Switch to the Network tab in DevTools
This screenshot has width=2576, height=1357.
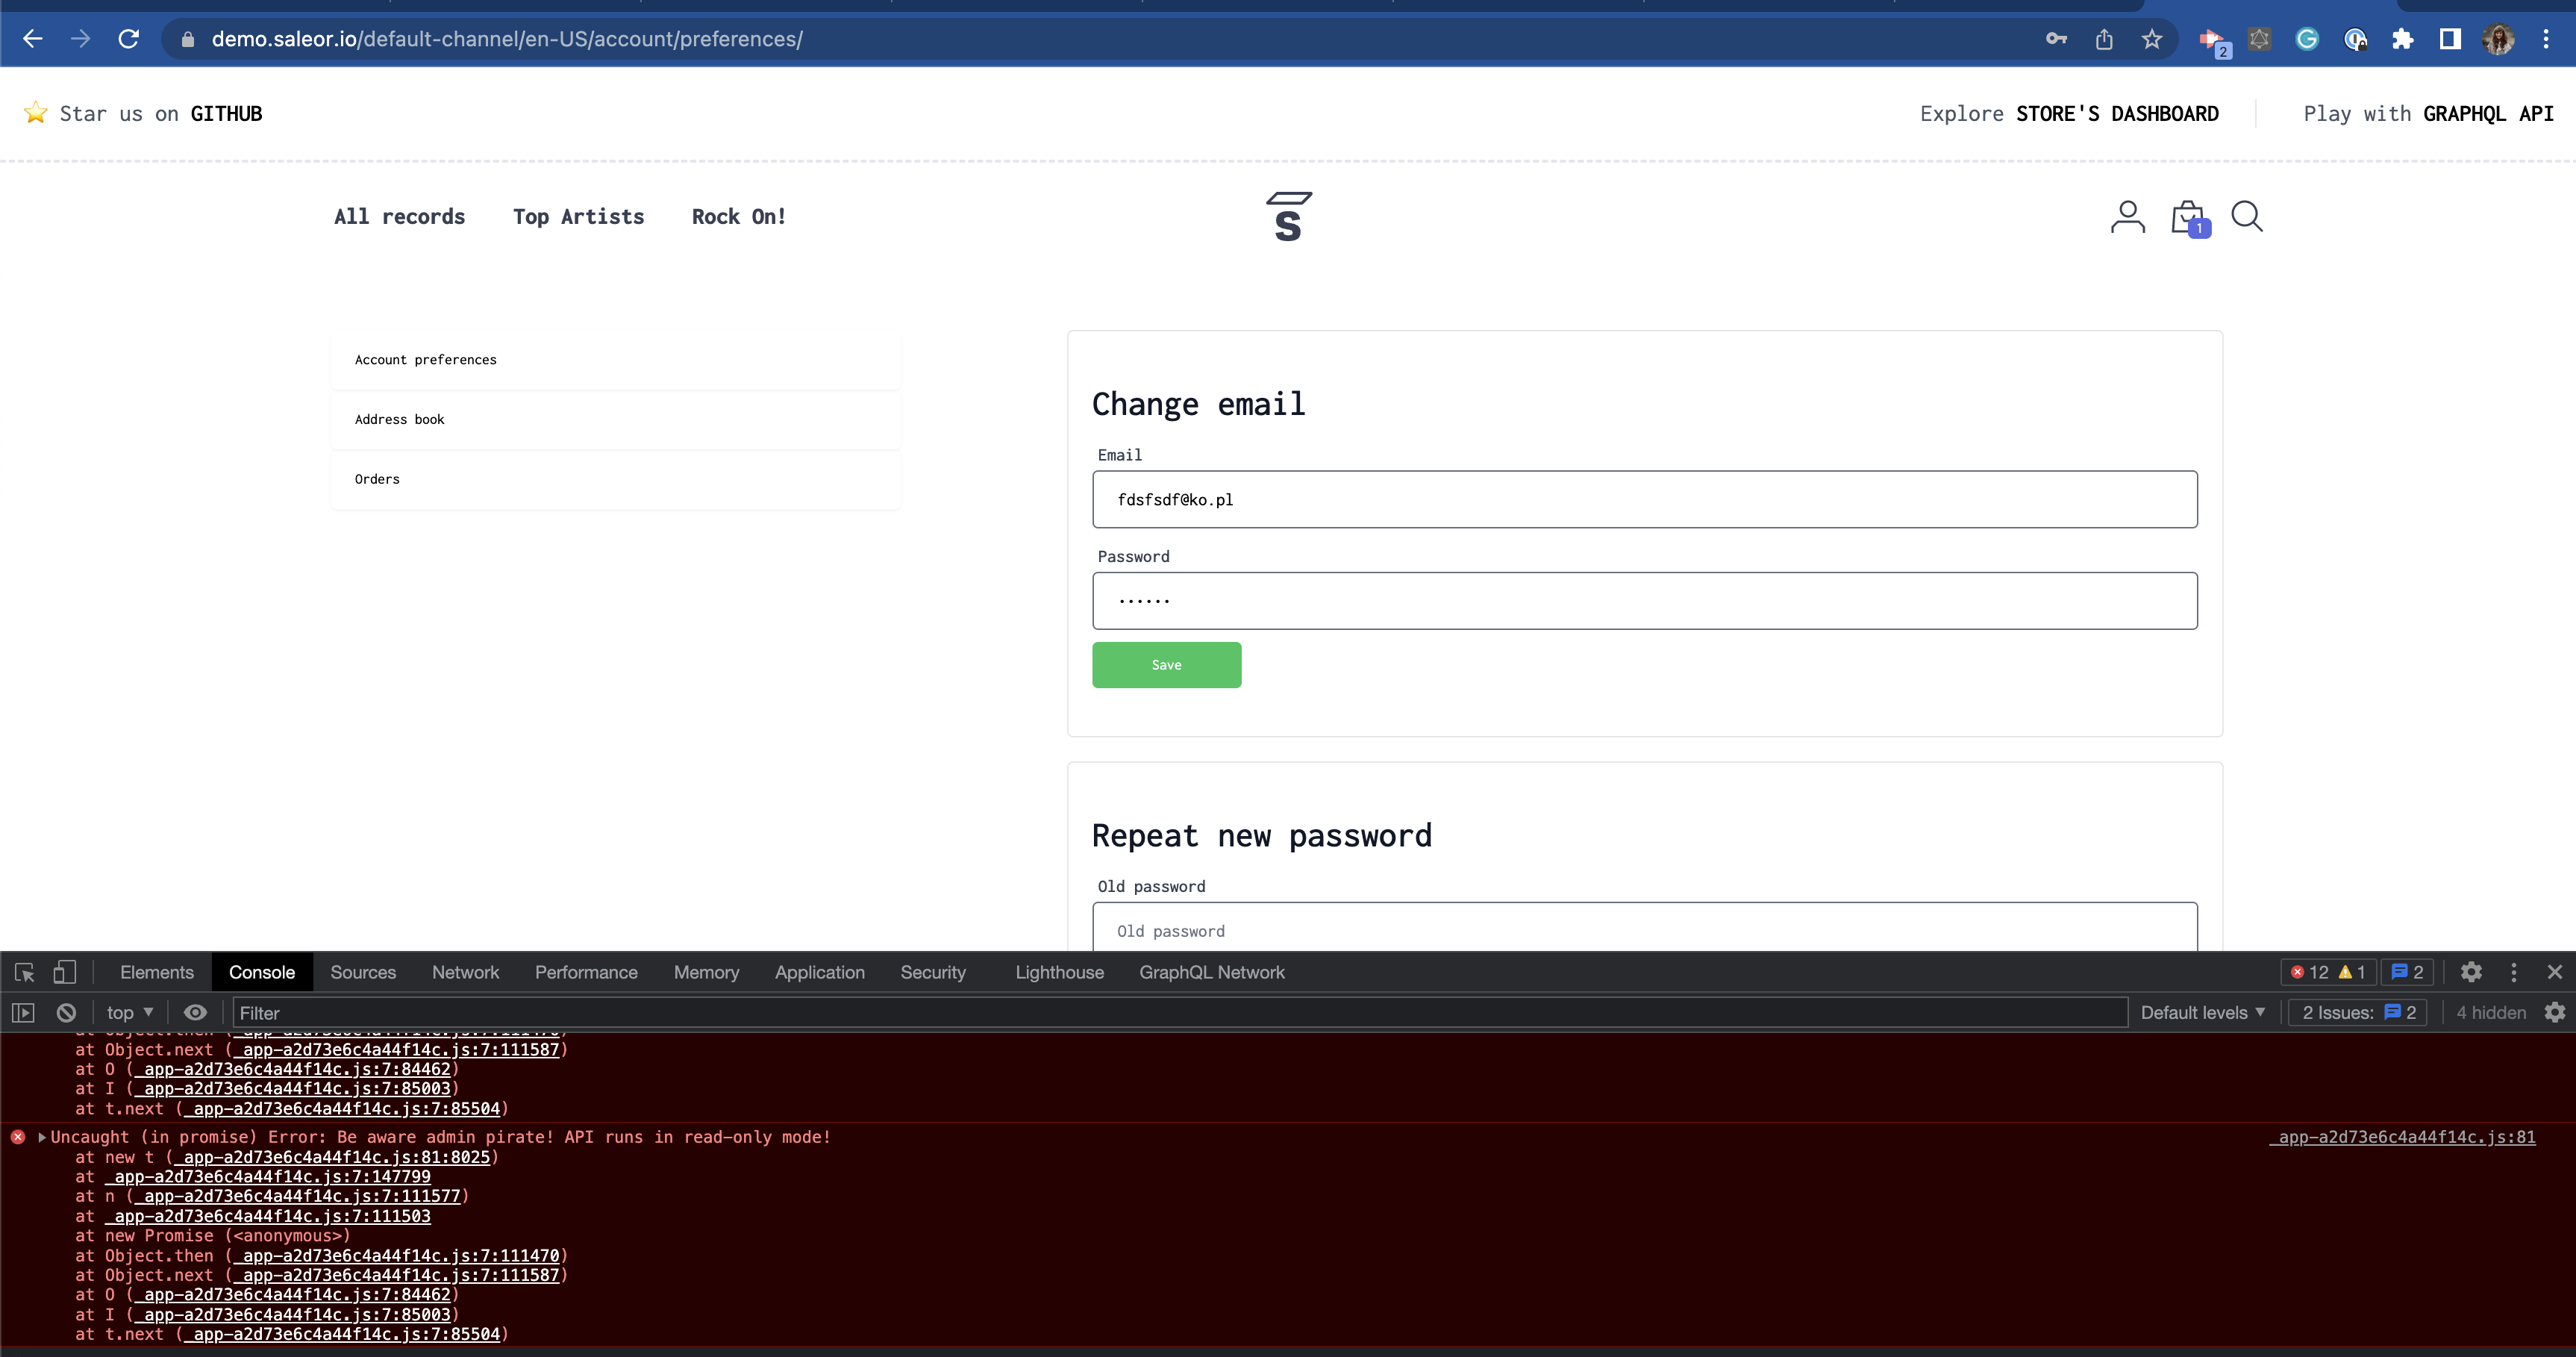(x=465, y=971)
